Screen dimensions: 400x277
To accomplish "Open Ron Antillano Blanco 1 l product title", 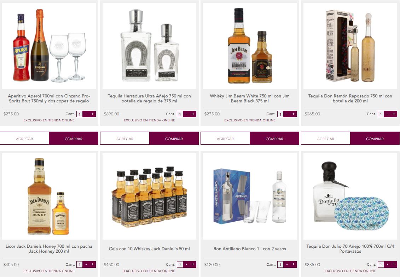I will point(250,249).
